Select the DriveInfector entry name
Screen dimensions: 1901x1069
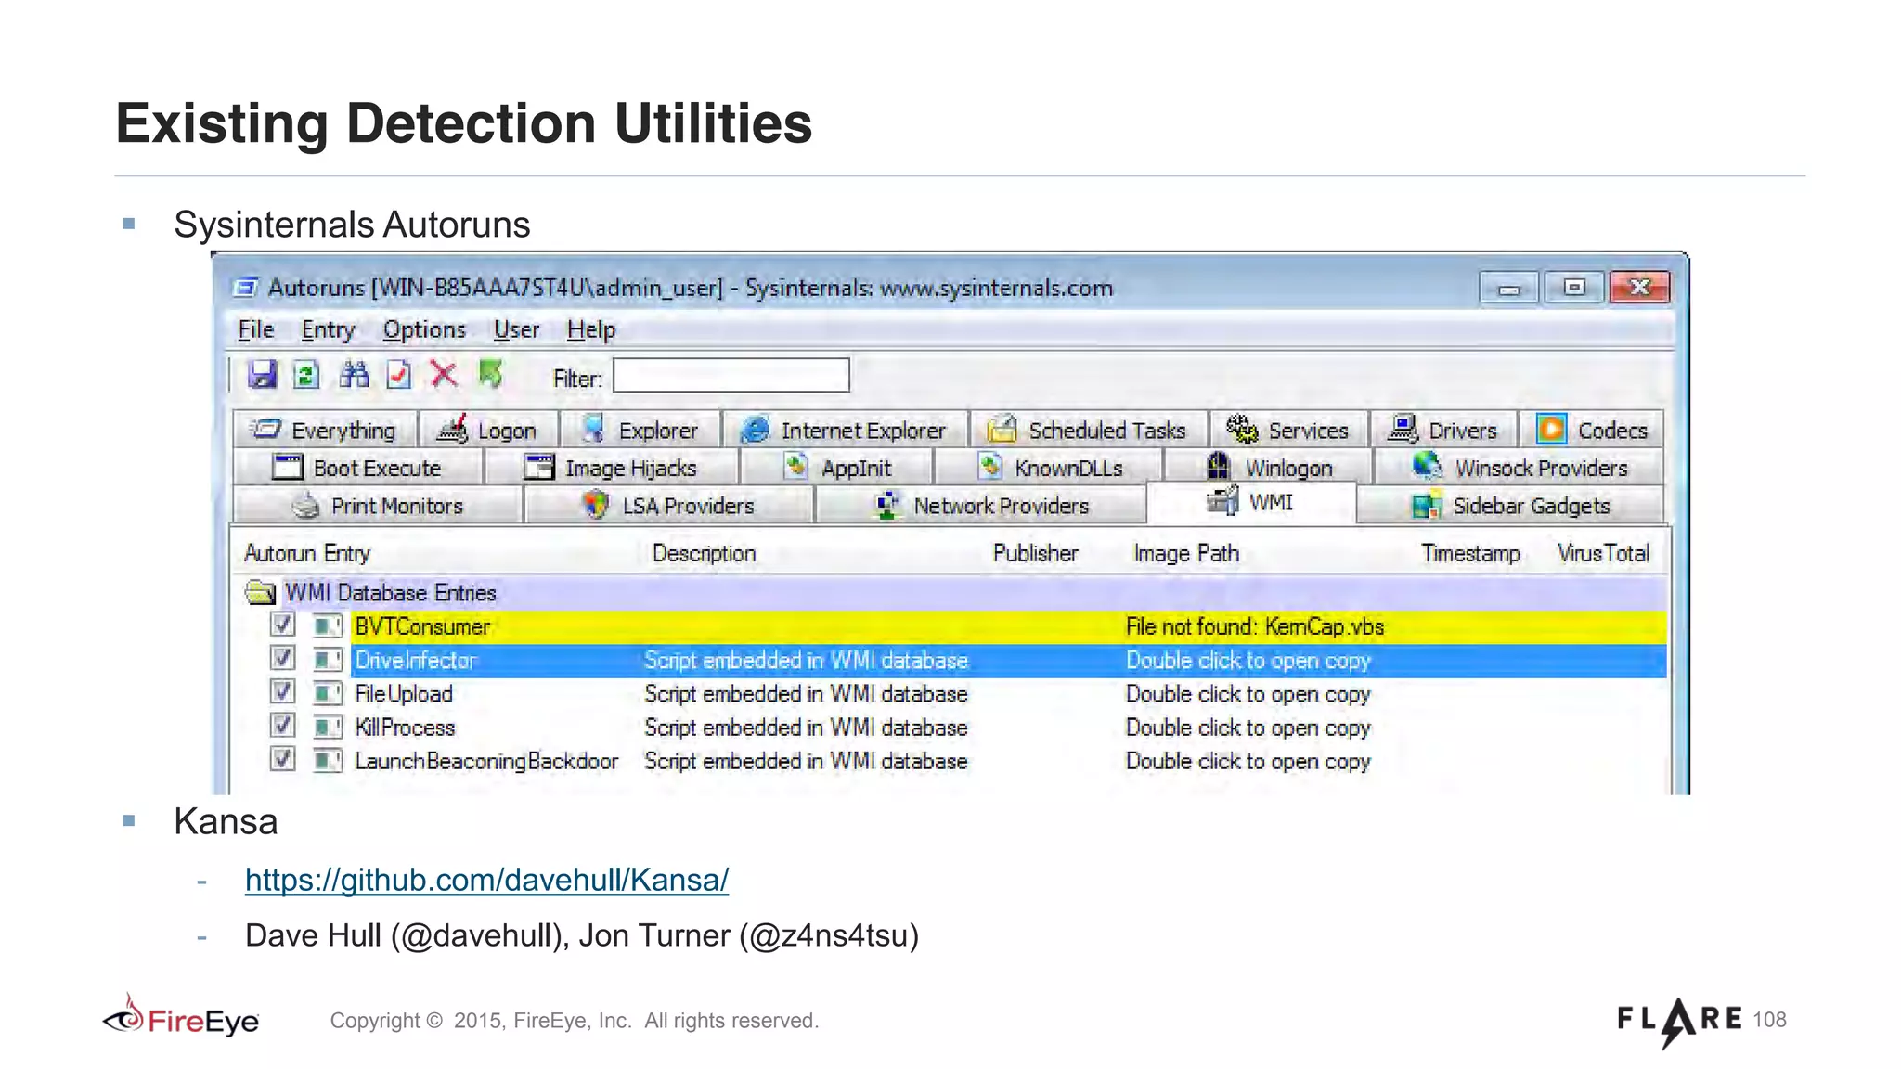[415, 660]
